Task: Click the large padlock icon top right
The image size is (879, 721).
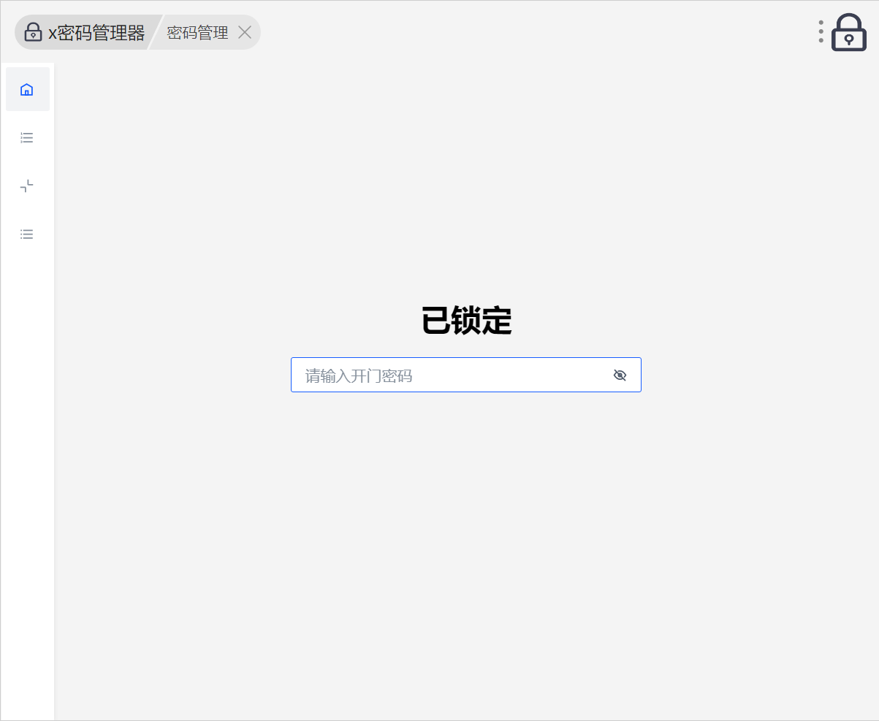Action: point(849,32)
